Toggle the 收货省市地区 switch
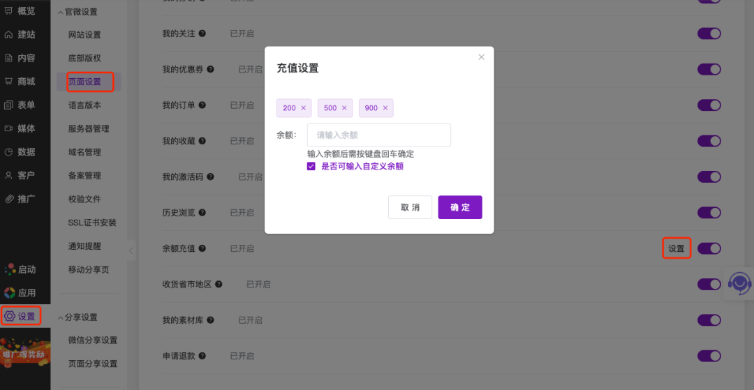This screenshot has width=754, height=390. [709, 285]
